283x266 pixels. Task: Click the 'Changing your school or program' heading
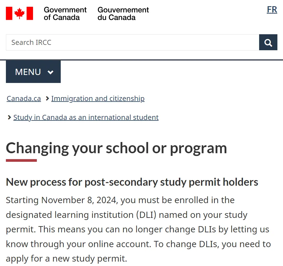tap(116, 148)
